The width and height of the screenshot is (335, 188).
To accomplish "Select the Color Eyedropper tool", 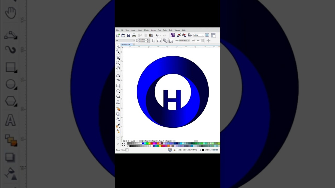I will pos(118,126).
